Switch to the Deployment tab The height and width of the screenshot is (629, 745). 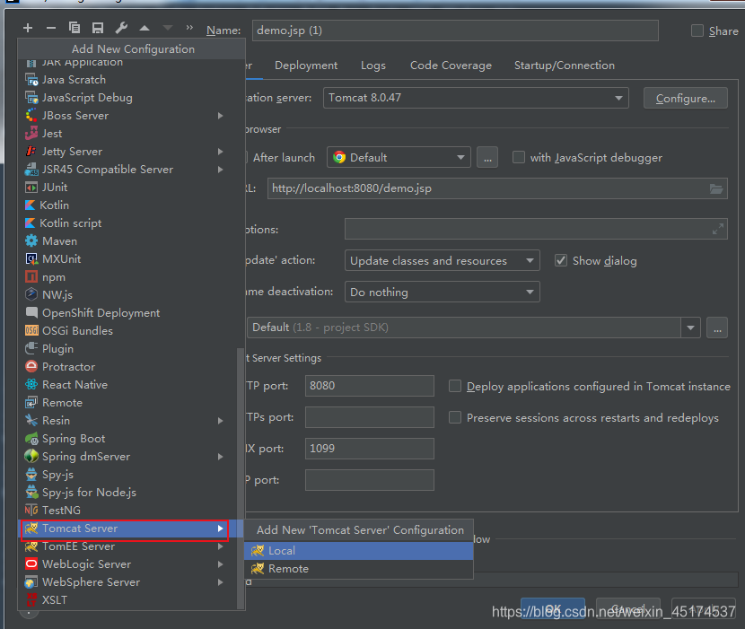pos(306,66)
